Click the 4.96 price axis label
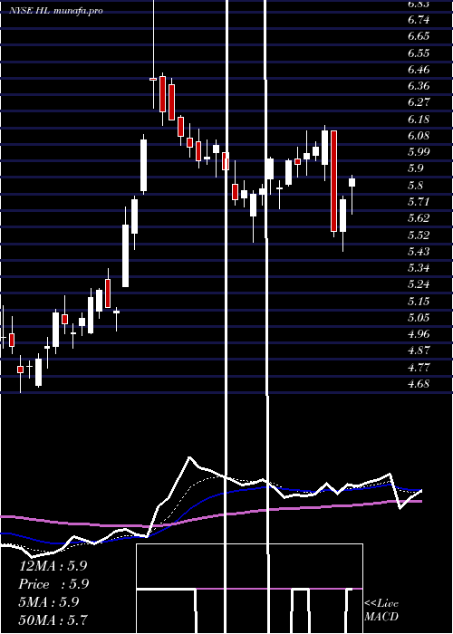 pyautogui.click(x=419, y=334)
